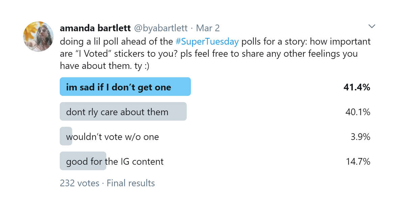This screenshot has width=405, height=214.
Task: Click the small grey 3.9% poll bar
Action: tap(66, 136)
